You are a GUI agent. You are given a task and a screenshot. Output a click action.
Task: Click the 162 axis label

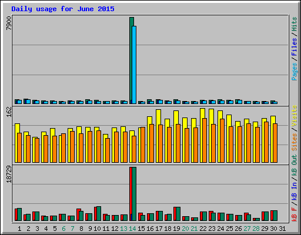(9, 112)
